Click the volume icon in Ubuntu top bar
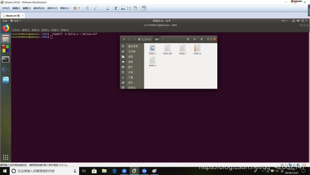 point(298,21)
